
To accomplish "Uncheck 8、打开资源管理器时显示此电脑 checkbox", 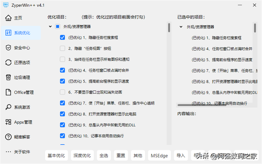I will [x=63, y=114].
